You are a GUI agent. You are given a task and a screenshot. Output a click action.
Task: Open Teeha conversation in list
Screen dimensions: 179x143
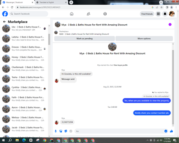pyautogui.click(x=24, y=79)
